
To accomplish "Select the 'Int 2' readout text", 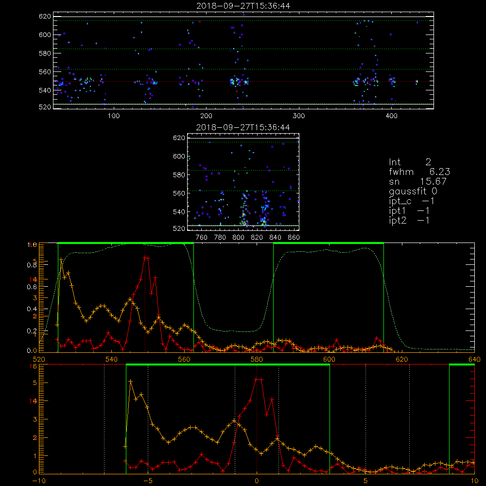I will tap(410, 162).
